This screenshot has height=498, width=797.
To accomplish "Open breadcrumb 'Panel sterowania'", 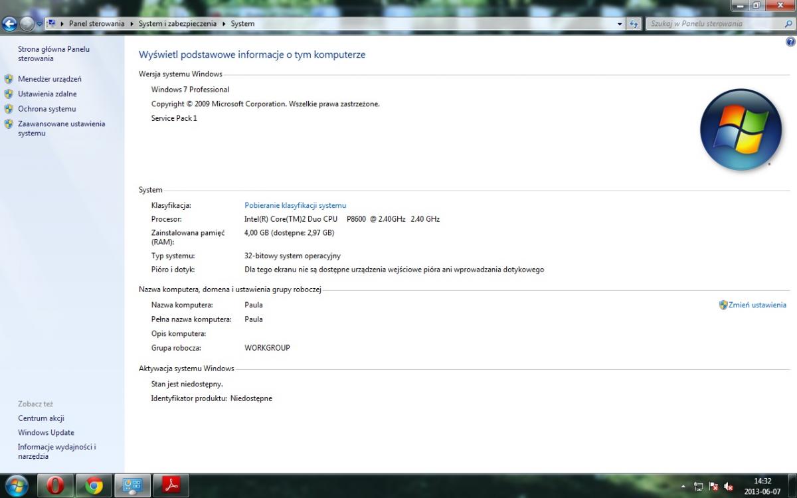I will tap(97, 24).
